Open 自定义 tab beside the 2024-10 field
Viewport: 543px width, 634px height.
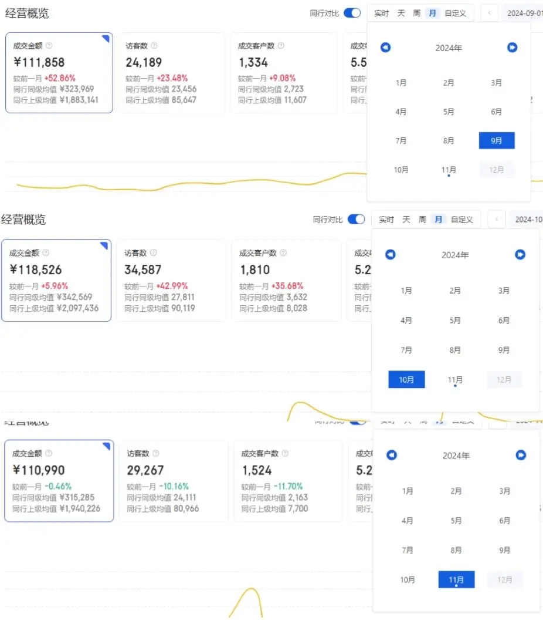(x=462, y=220)
